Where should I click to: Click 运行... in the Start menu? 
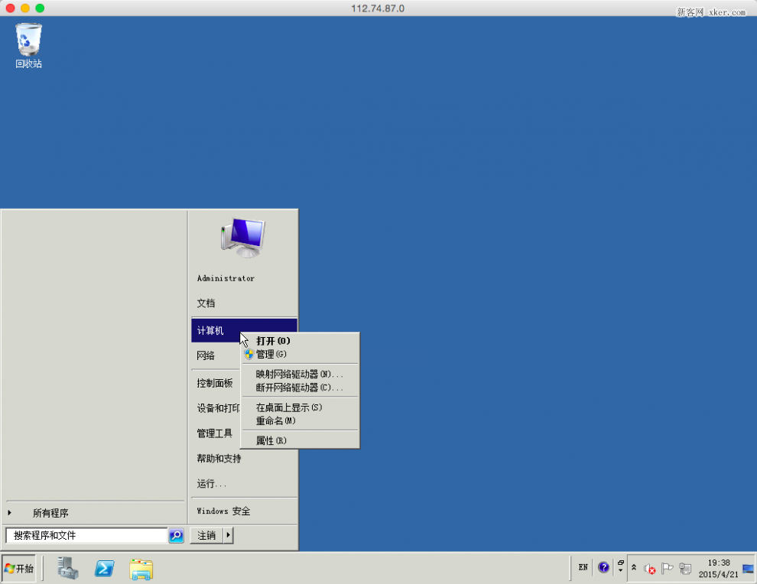point(212,484)
